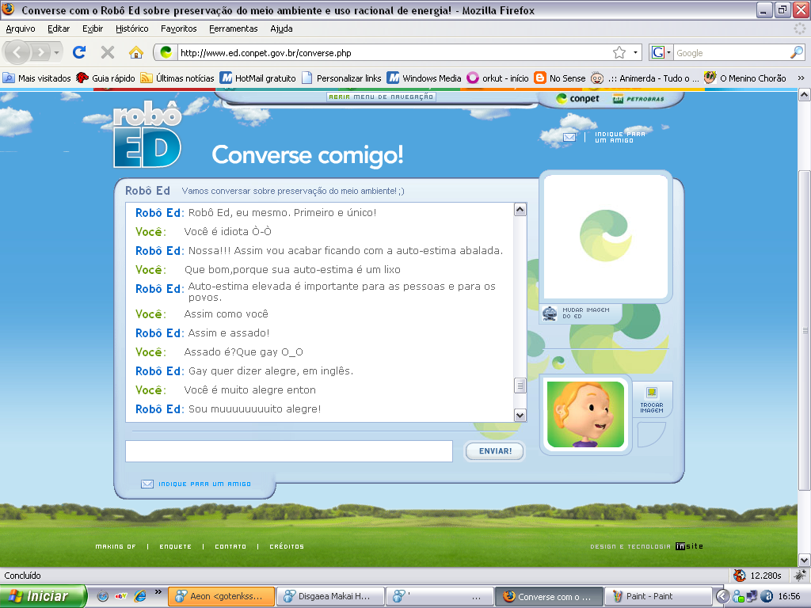This screenshot has width=811, height=608.
Task: Open the Histórico menu
Action: [x=132, y=28]
